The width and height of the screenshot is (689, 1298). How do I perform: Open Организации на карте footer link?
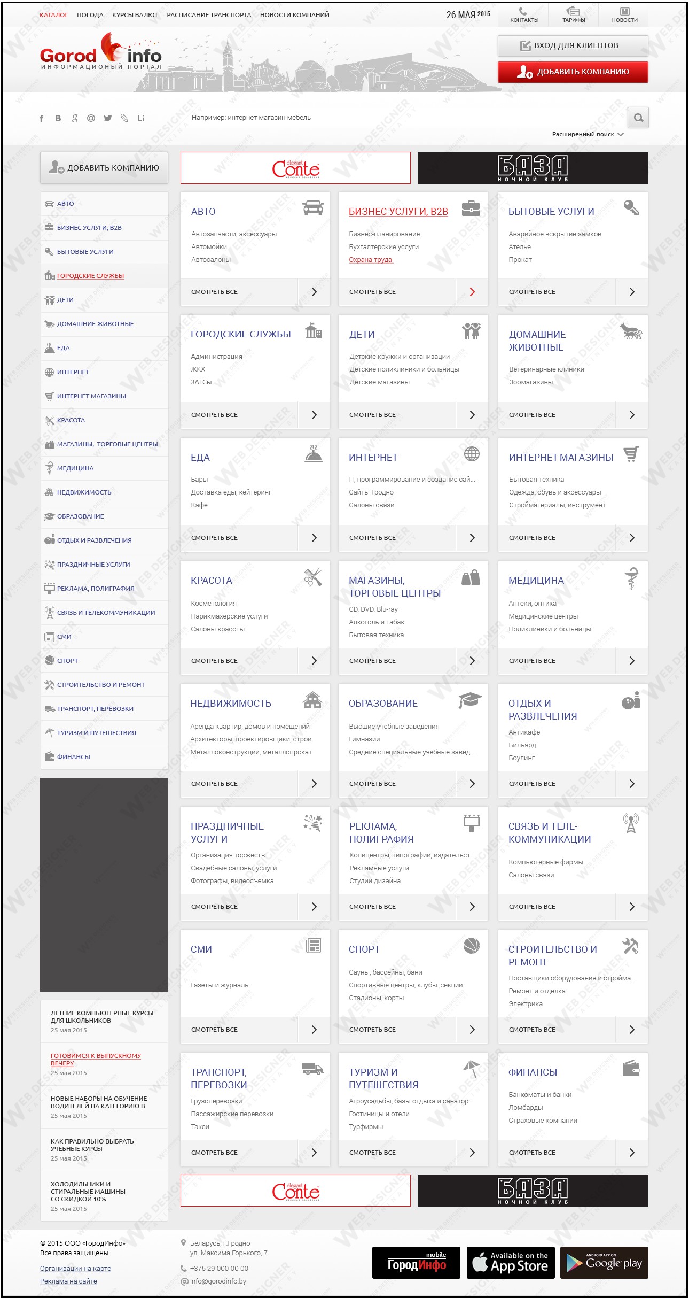[75, 1268]
